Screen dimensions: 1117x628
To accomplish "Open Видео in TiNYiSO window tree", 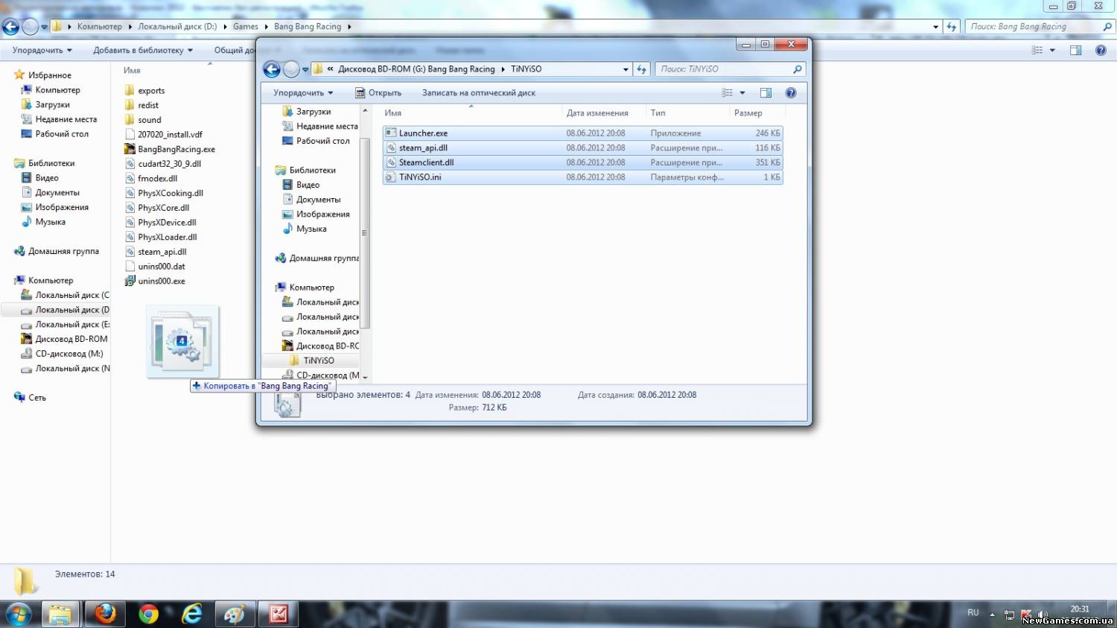I will click(301, 185).
